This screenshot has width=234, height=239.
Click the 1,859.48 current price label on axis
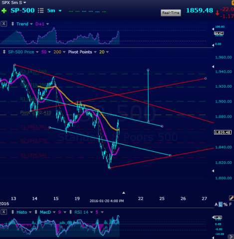(x=223, y=132)
